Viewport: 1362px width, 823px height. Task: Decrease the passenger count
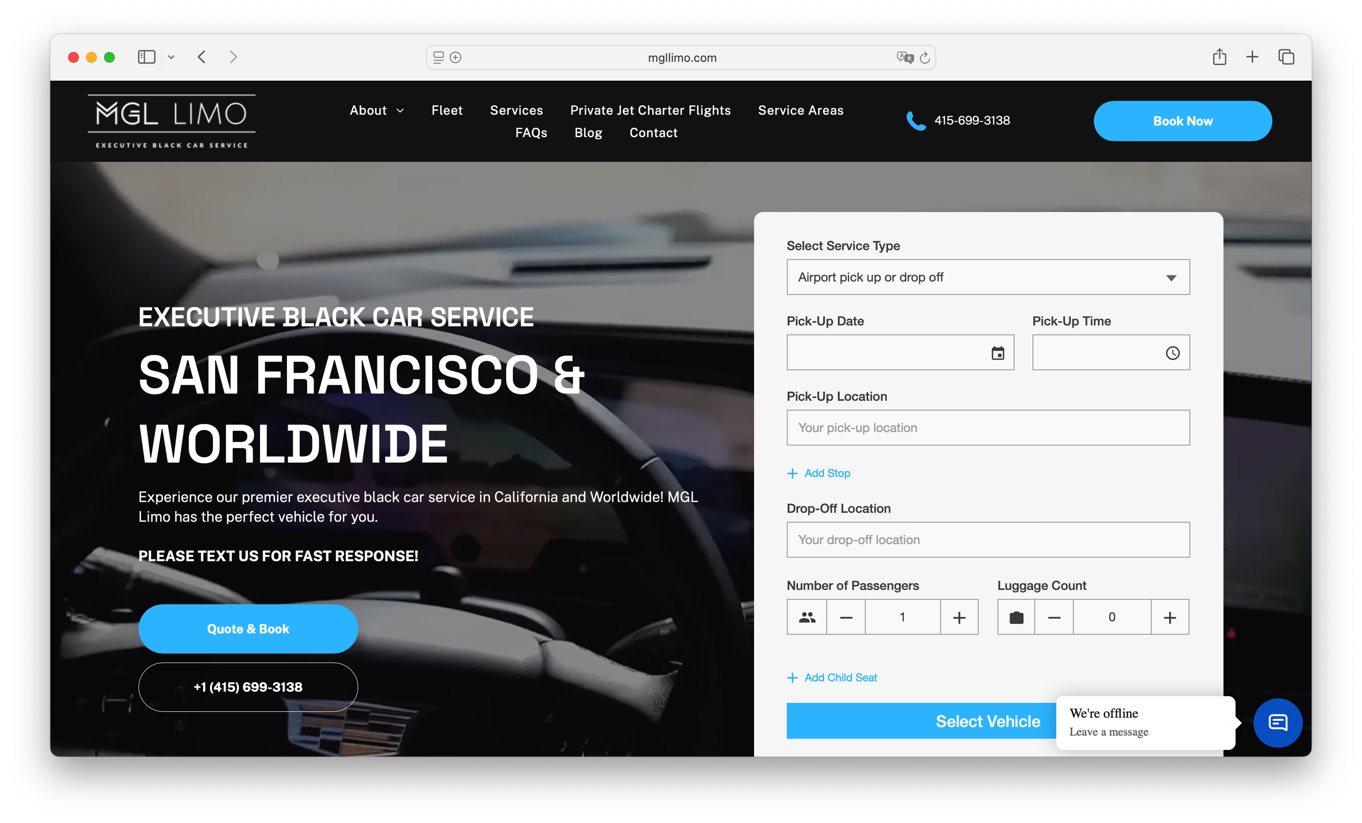click(846, 617)
